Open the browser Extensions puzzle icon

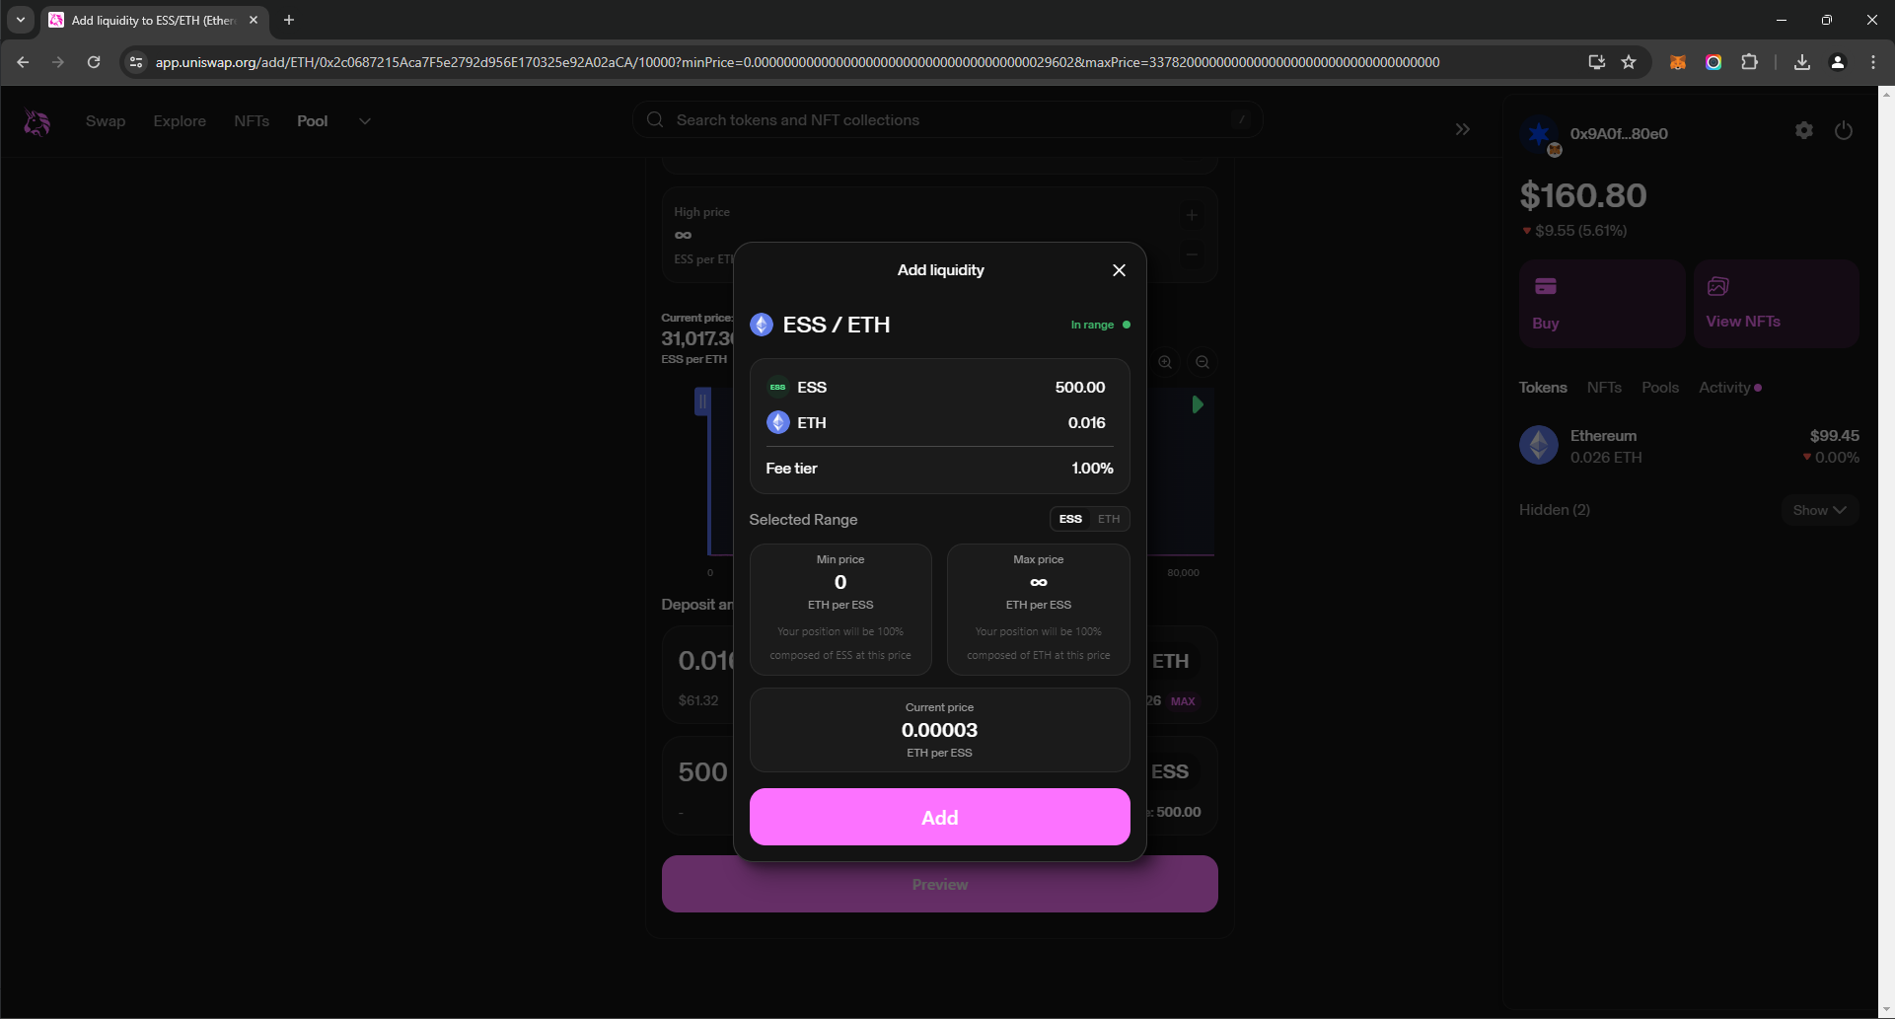pos(1749,62)
